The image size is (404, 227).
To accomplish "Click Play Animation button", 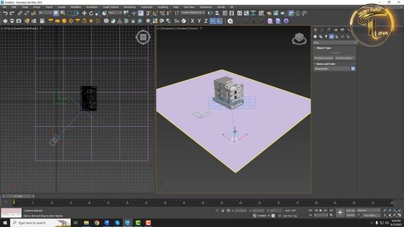I will [321, 211].
